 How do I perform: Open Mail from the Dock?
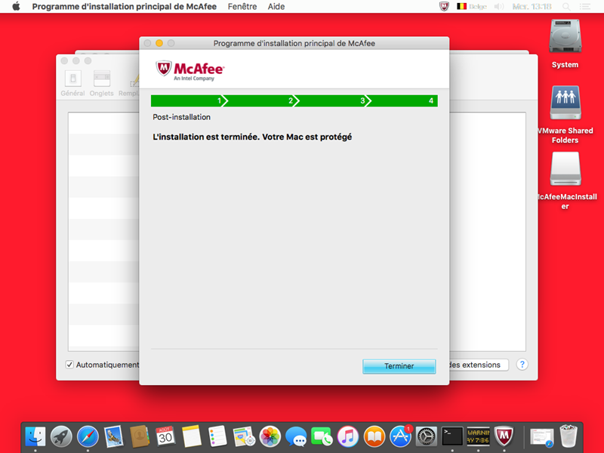tap(114, 436)
